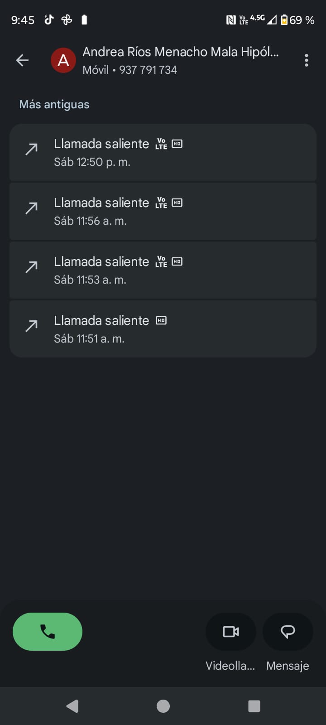Select the Sáb 11:56 a. m. outgoing call

(x=163, y=211)
